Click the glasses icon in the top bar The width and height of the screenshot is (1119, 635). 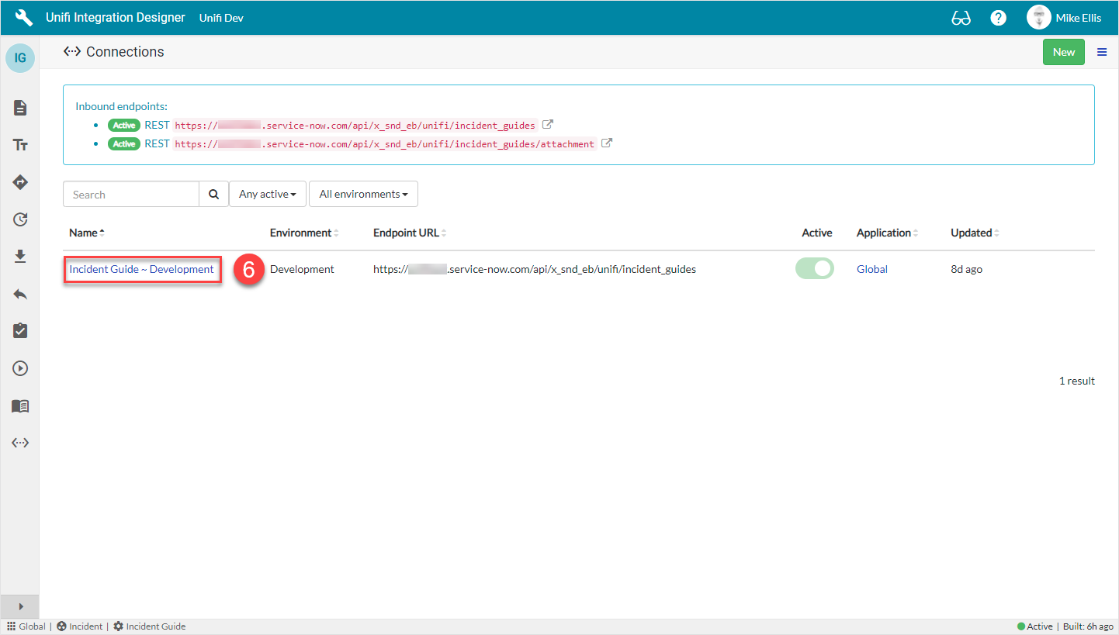pos(961,18)
